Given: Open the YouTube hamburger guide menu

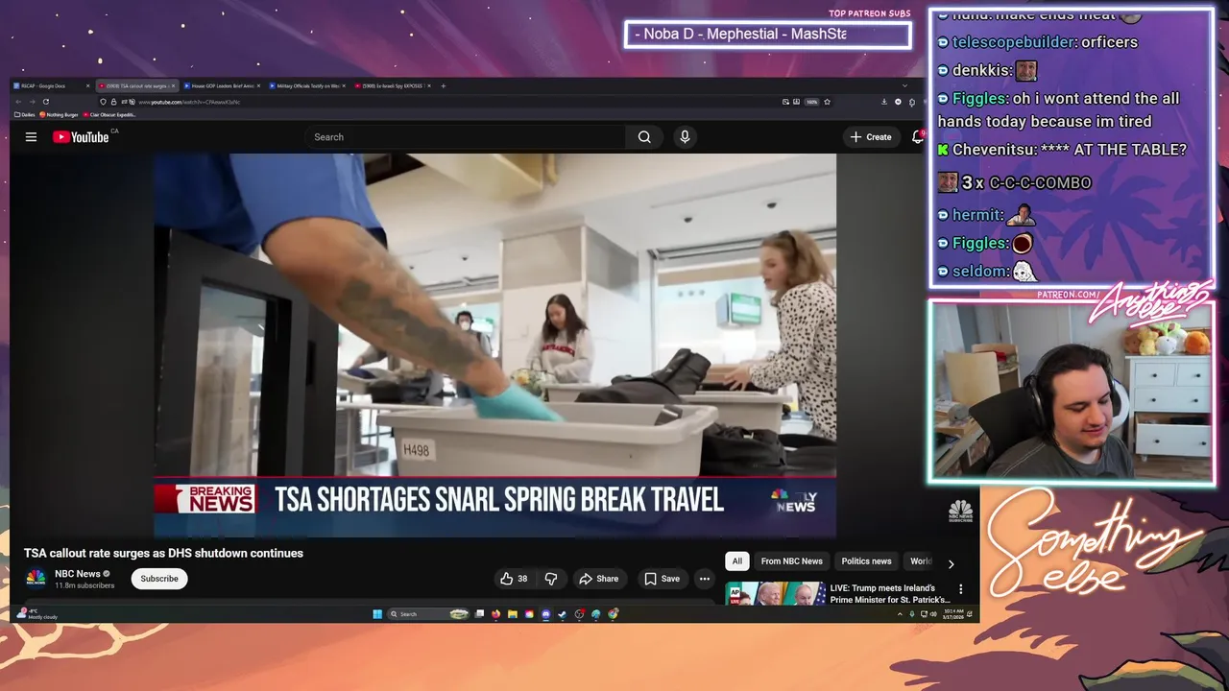Looking at the screenshot, I should click(x=31, y=137).
